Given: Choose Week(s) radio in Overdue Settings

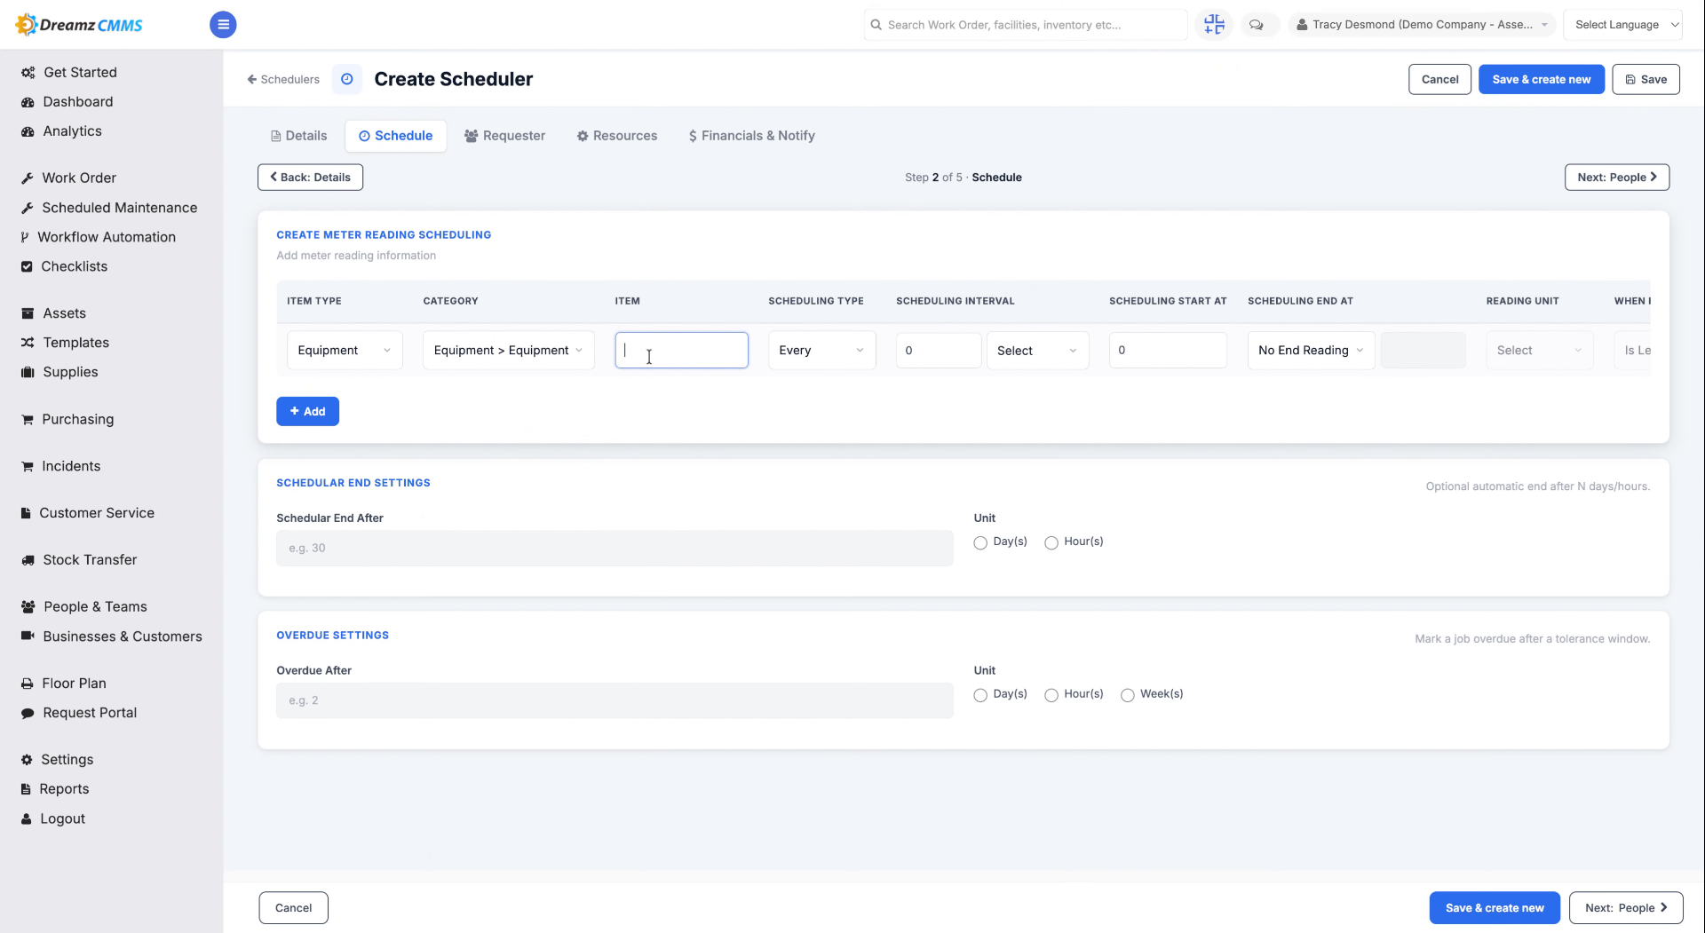Looking at the screenshot, I should (x=1128, y=695).
